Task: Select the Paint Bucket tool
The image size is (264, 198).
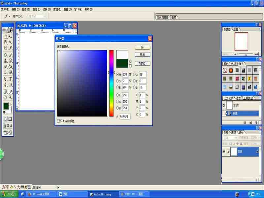Action: (10, 67)
